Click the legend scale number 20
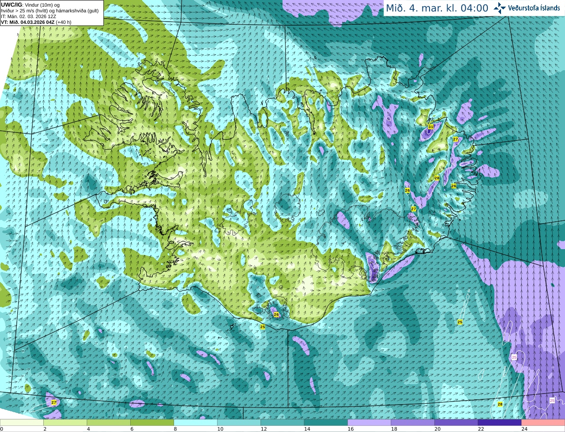 pos(437,429)
